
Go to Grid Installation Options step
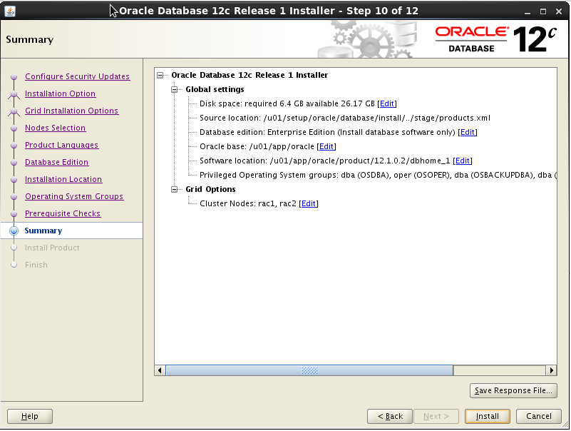71,111
